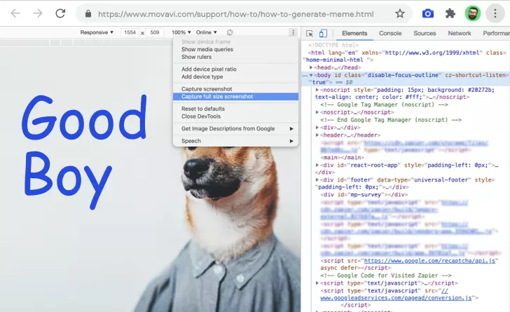Click the Good Boy meme text
The width and height of the screenshot is (510, 312).
click(84, 151)
